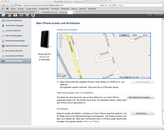Viewport: 164px width, 130px height.
Task: Select Account-Optionen in sidebar
Action: coord(16,31)
